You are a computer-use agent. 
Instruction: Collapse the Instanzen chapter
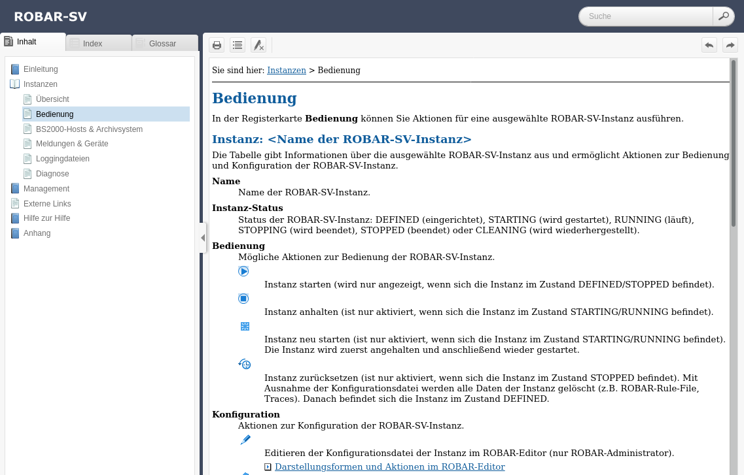[x=41, y=84]
